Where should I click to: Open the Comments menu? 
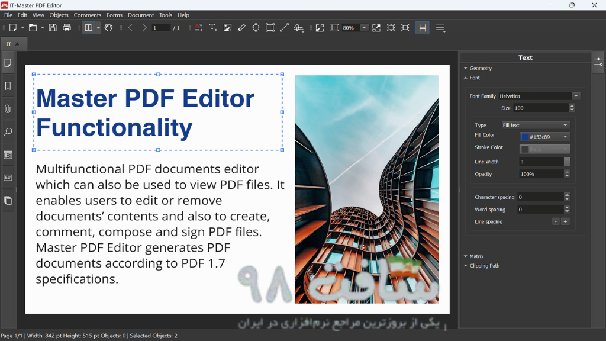(88, 15)
